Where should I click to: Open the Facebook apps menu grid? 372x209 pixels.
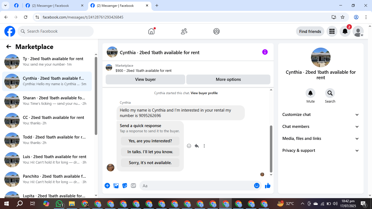pyautogui.click(x=332, y=31)
